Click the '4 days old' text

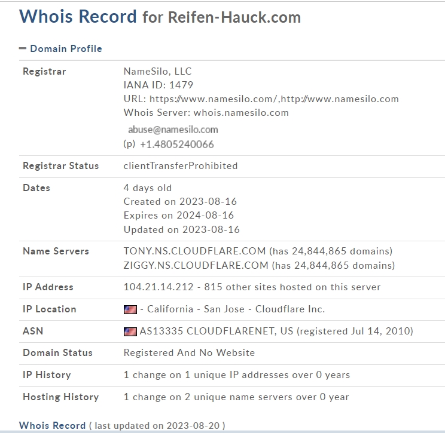tap(148, 188)
